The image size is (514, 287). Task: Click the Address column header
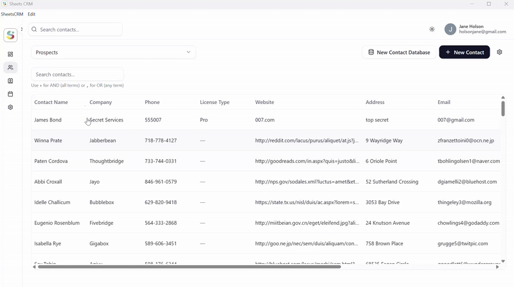click(375, 102)
